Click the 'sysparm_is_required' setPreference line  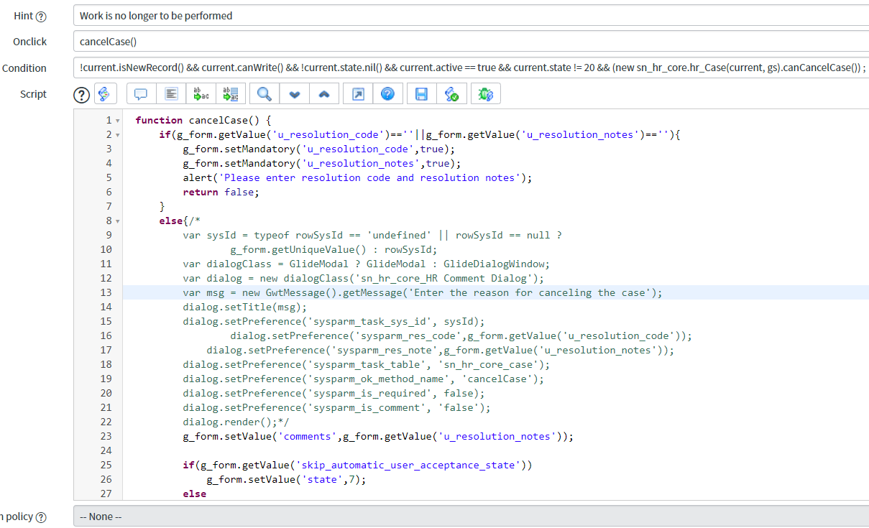pyautogui.click(x=334, y=393)
